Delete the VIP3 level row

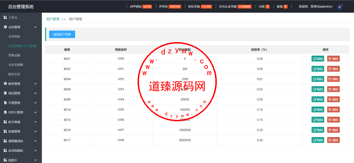tap(334, 89)
